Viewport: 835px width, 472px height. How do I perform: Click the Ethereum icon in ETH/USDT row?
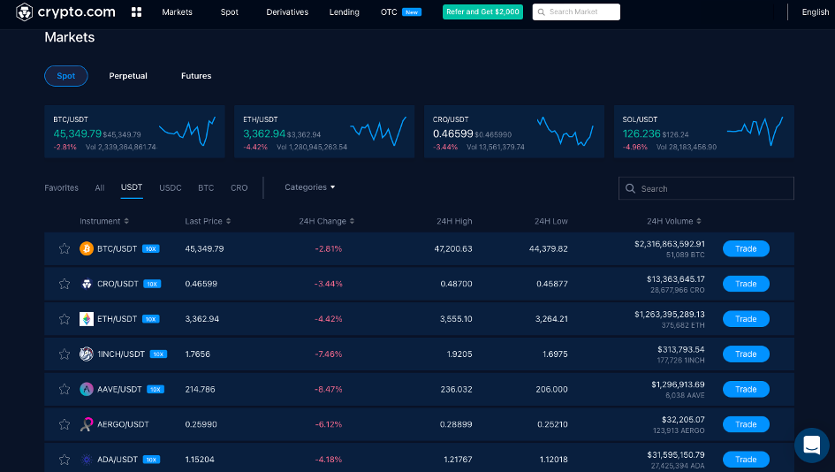point(87,319)
